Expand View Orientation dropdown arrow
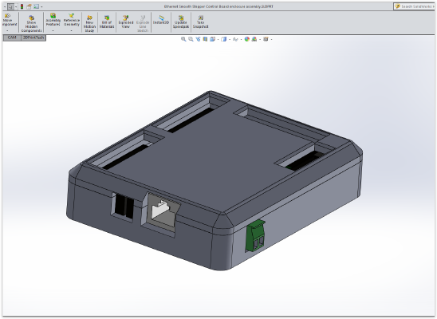 (218, 40)
